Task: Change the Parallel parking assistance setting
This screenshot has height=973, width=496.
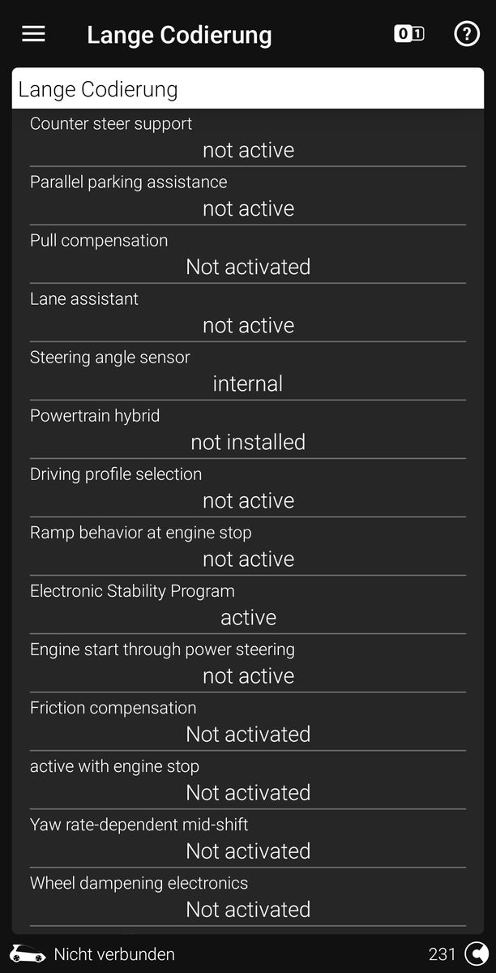Action: tap(248, 208)
